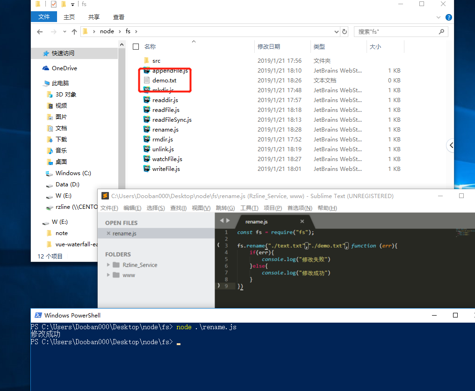475x391 pixels.
Task: Open Sublime 选择(S) menu
Action: point(156,208)
